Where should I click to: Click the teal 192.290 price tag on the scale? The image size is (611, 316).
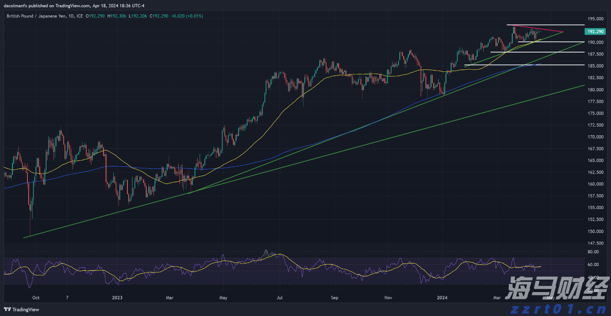click(596, 31)
